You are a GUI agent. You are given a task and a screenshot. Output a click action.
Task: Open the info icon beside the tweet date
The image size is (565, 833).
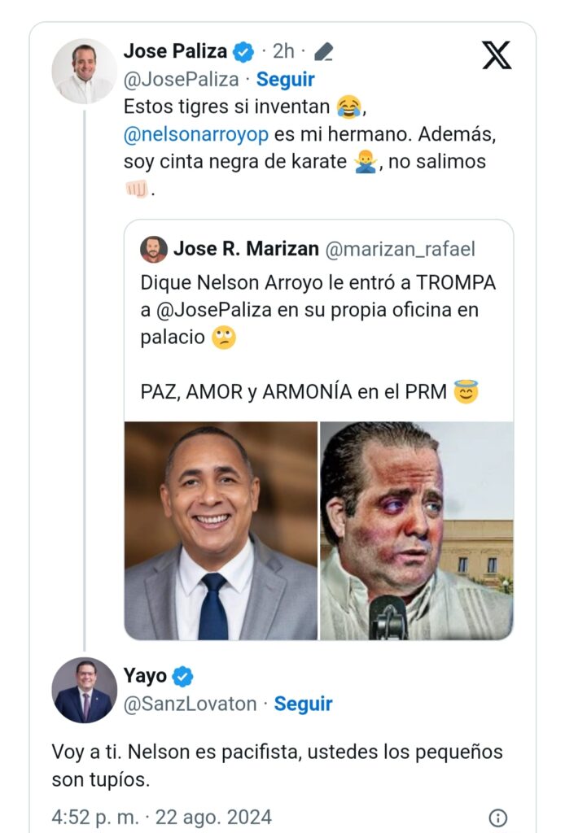(x=497, y=817)
